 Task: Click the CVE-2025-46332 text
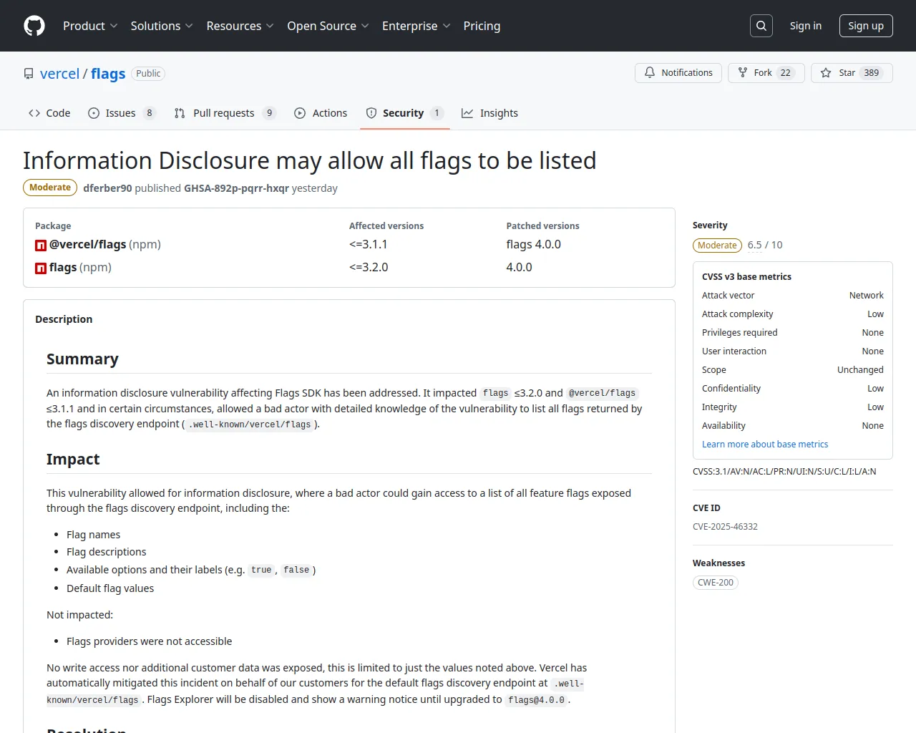[725, 527]
